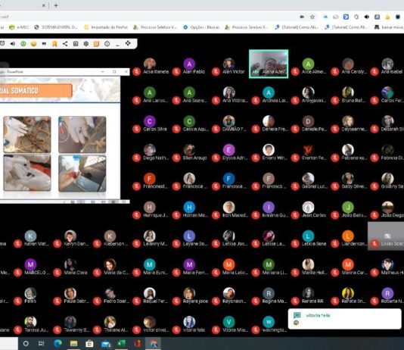Image resolution: width=404 pixels, height=350 pixels.
Task: Click the underscore minimize toolbar icon
Action: pyautogui.click(x=117, y=45)
